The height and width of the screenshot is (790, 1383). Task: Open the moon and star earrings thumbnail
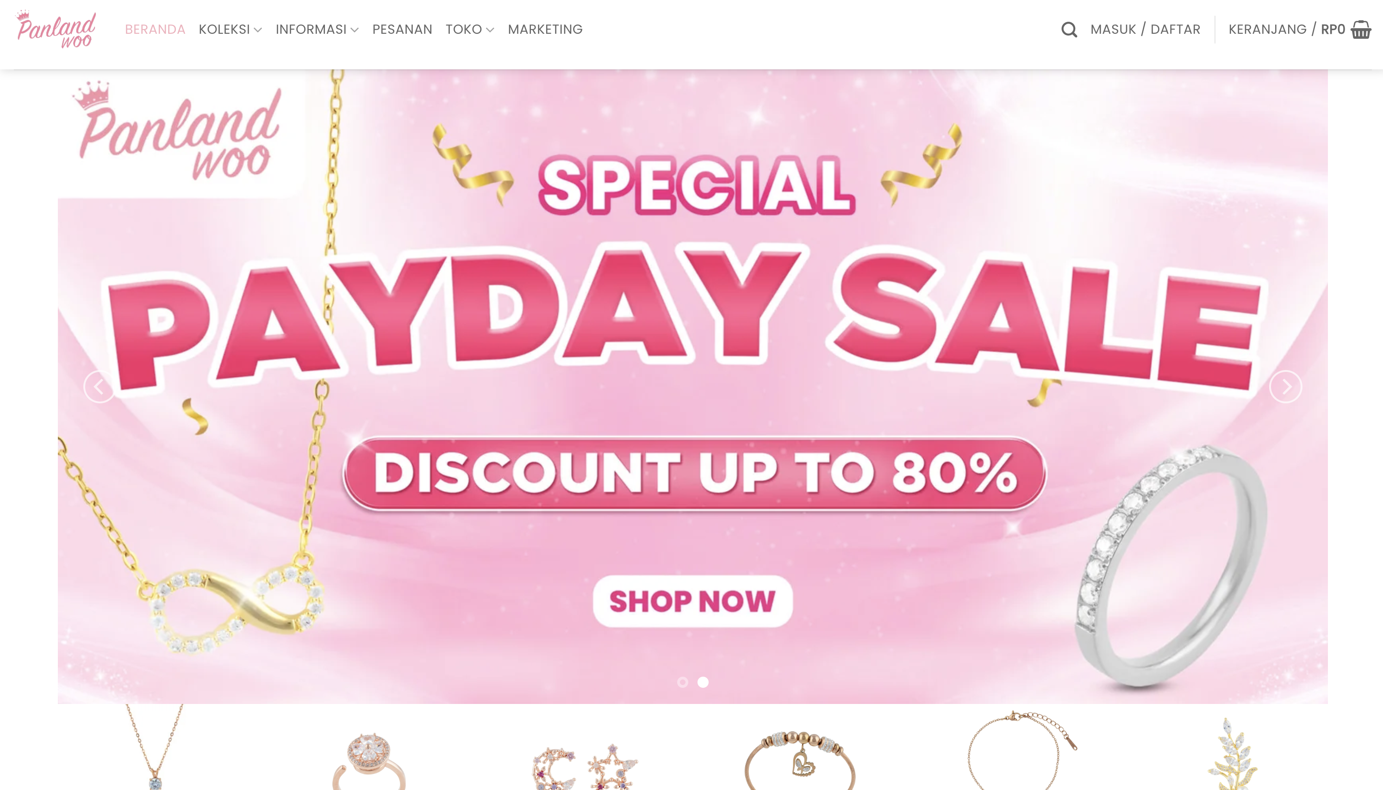(585, 767)
